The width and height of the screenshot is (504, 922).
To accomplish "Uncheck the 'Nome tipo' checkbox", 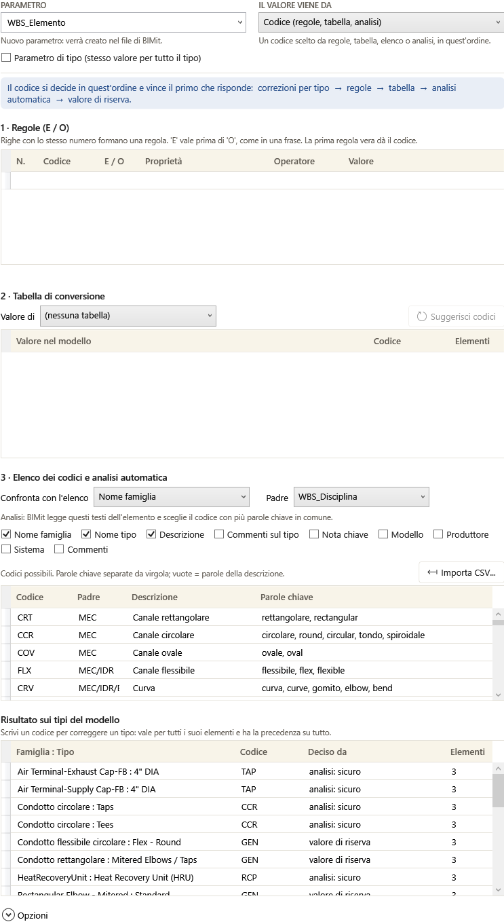I will pos(86,534).
